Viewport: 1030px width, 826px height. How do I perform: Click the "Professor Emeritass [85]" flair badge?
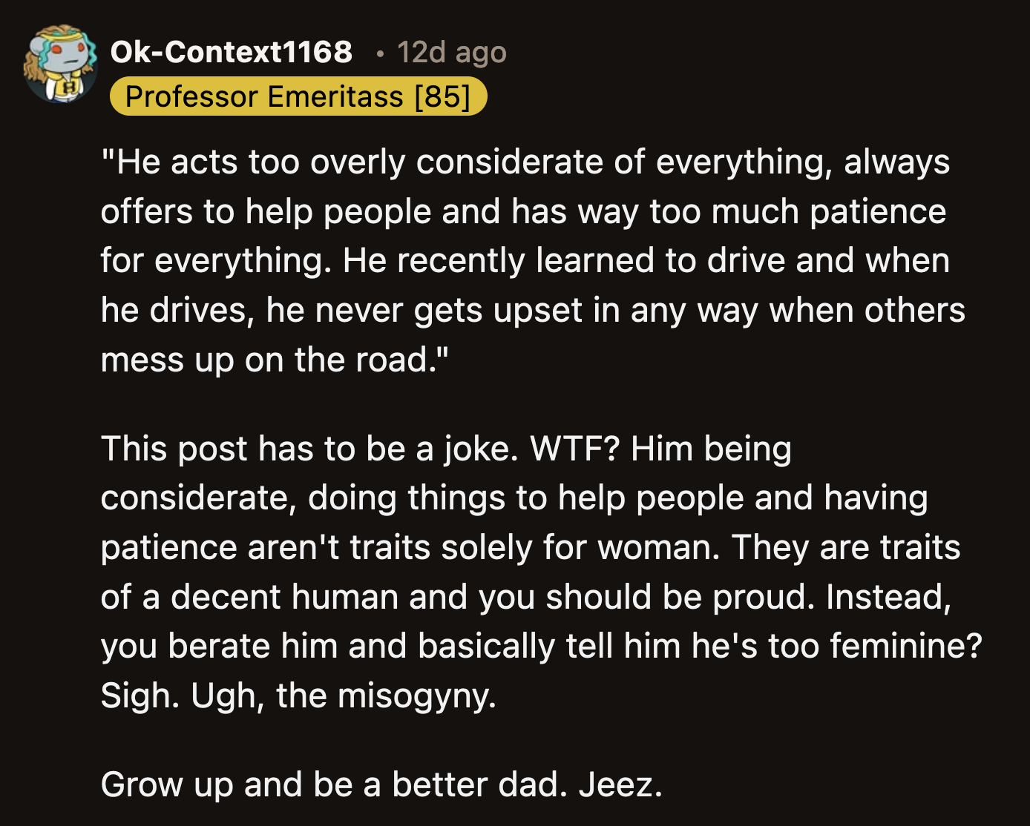click(298, 96)
